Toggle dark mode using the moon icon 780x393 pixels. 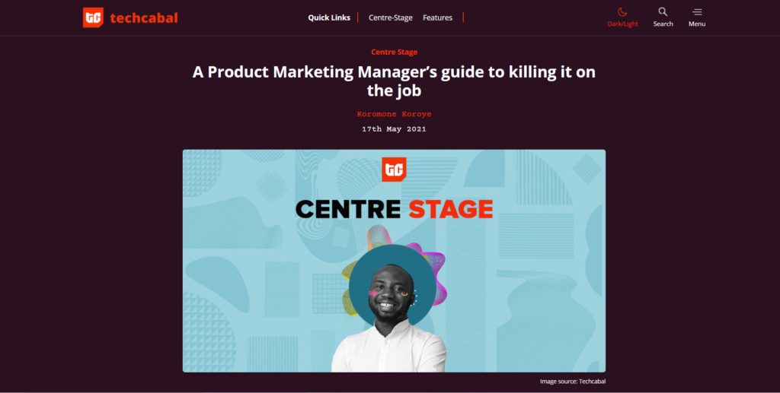tap(622, 11)
